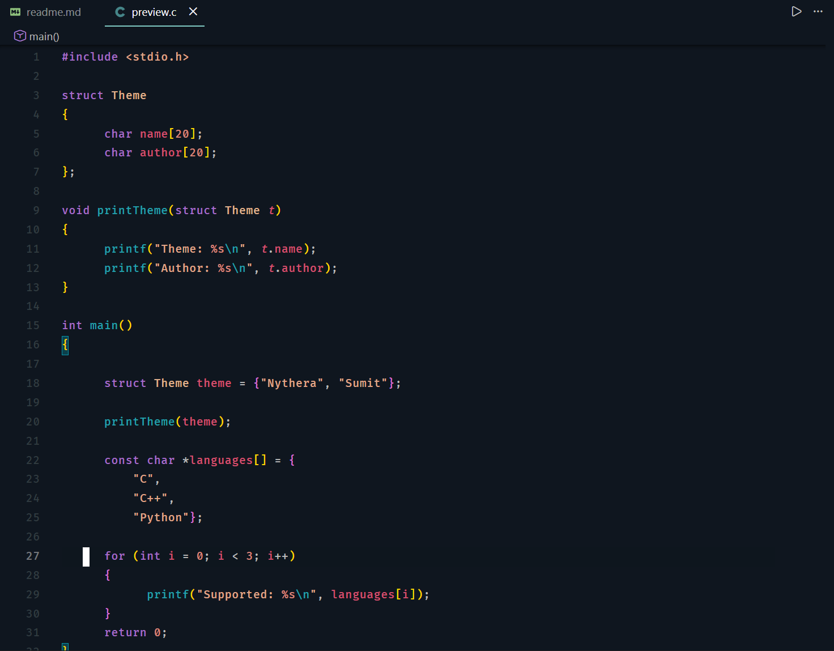Click the string "Supported: %s\n"

click(x=257, y=594)
